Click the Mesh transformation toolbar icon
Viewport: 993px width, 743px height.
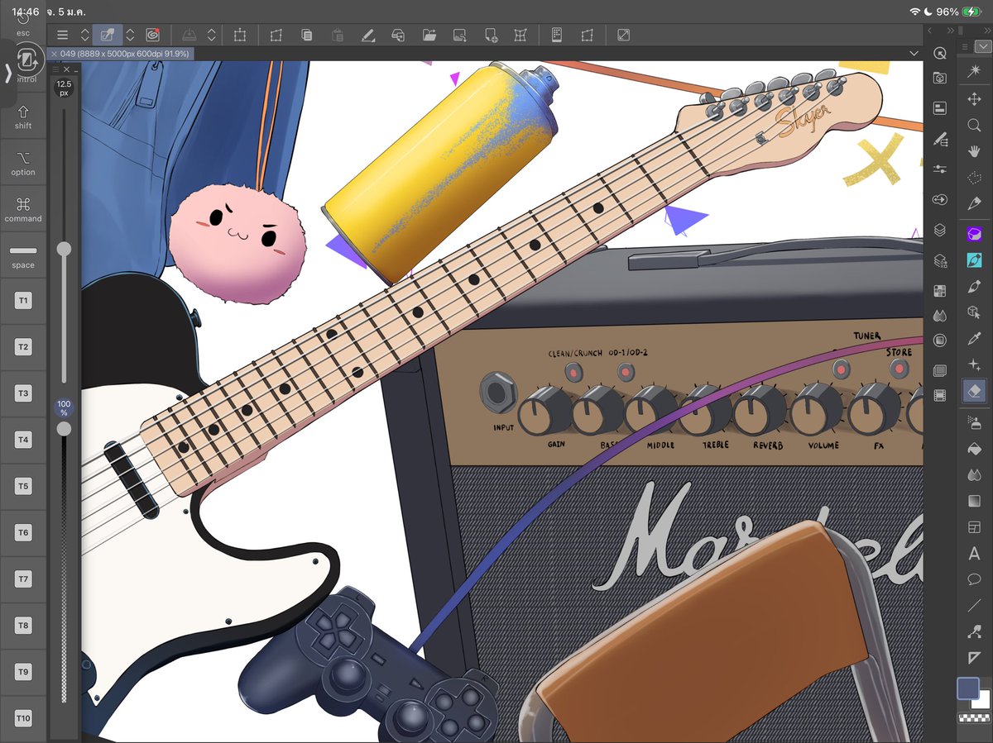coord(520,35)
